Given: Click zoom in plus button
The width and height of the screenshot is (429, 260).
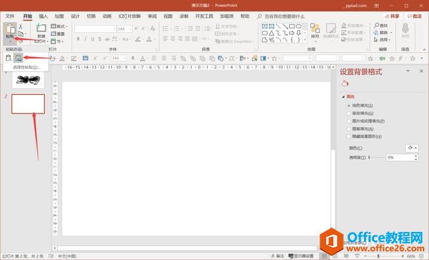Looking at the screenshot, I should tap(403, 256).
